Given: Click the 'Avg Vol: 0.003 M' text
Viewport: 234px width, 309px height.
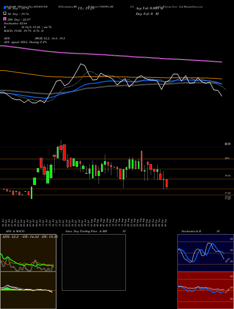Looking at the screenshot, I should tap(149, 8).
